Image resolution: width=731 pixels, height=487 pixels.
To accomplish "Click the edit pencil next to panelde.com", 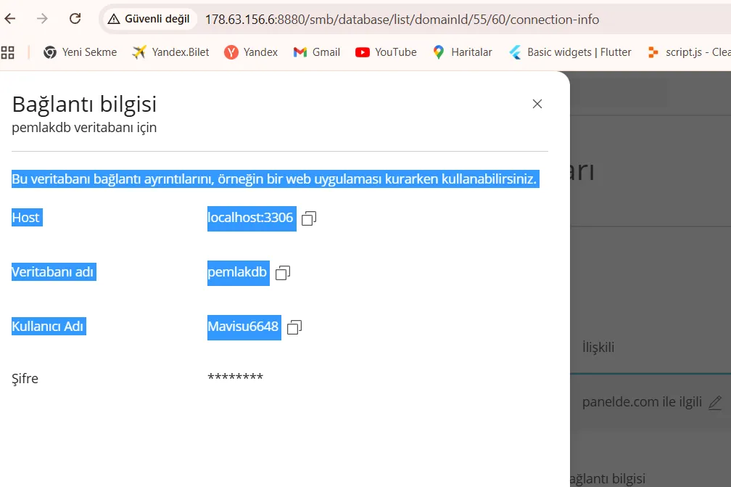I will (715, 402).
